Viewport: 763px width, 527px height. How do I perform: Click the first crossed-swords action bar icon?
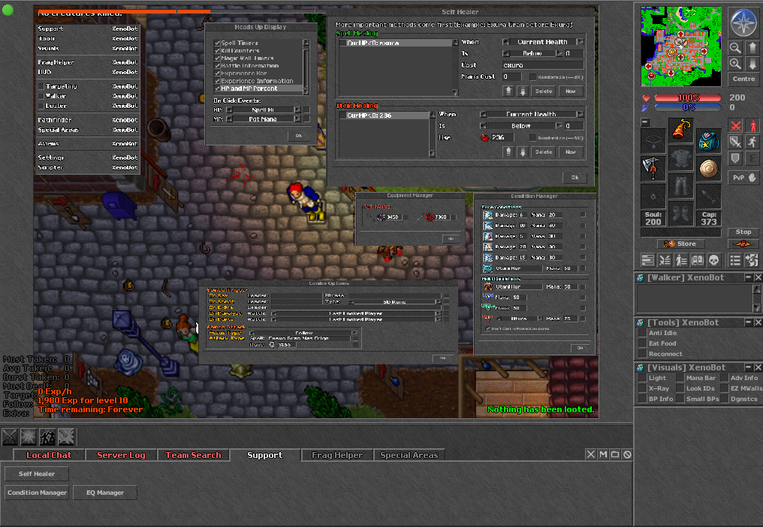point(11,437)
